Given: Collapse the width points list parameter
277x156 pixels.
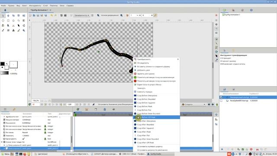Looking at the screenshot, I should 2,142.
